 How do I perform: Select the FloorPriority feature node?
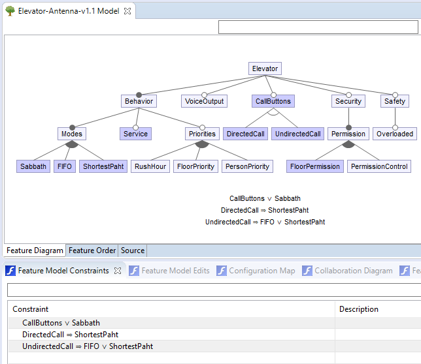(195, 166)
